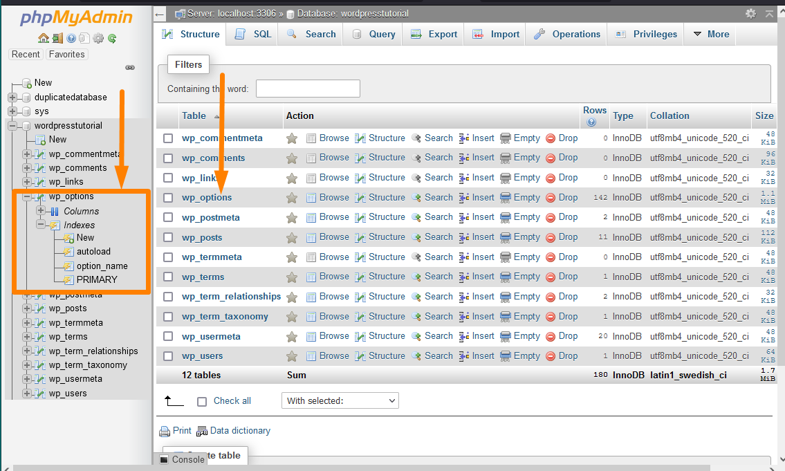Select the option_name index in sidebar
Screen dimensions: 785x471
click(102, 266)
